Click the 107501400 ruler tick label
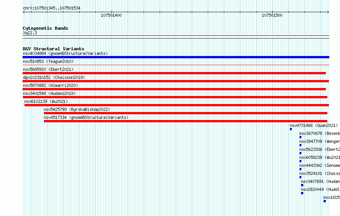The height and width of the screenshot is (216, 340). 111,15
